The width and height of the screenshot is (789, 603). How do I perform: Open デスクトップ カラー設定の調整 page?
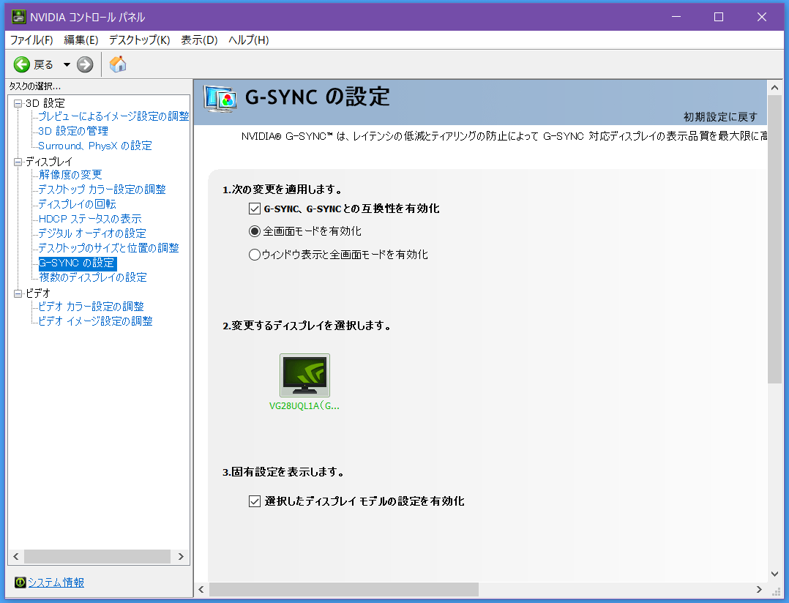click(102, 189)
